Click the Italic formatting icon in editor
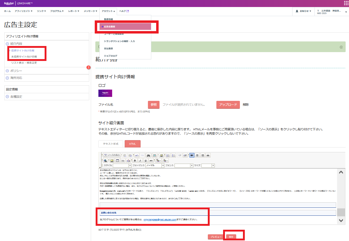 click(140, 161)
